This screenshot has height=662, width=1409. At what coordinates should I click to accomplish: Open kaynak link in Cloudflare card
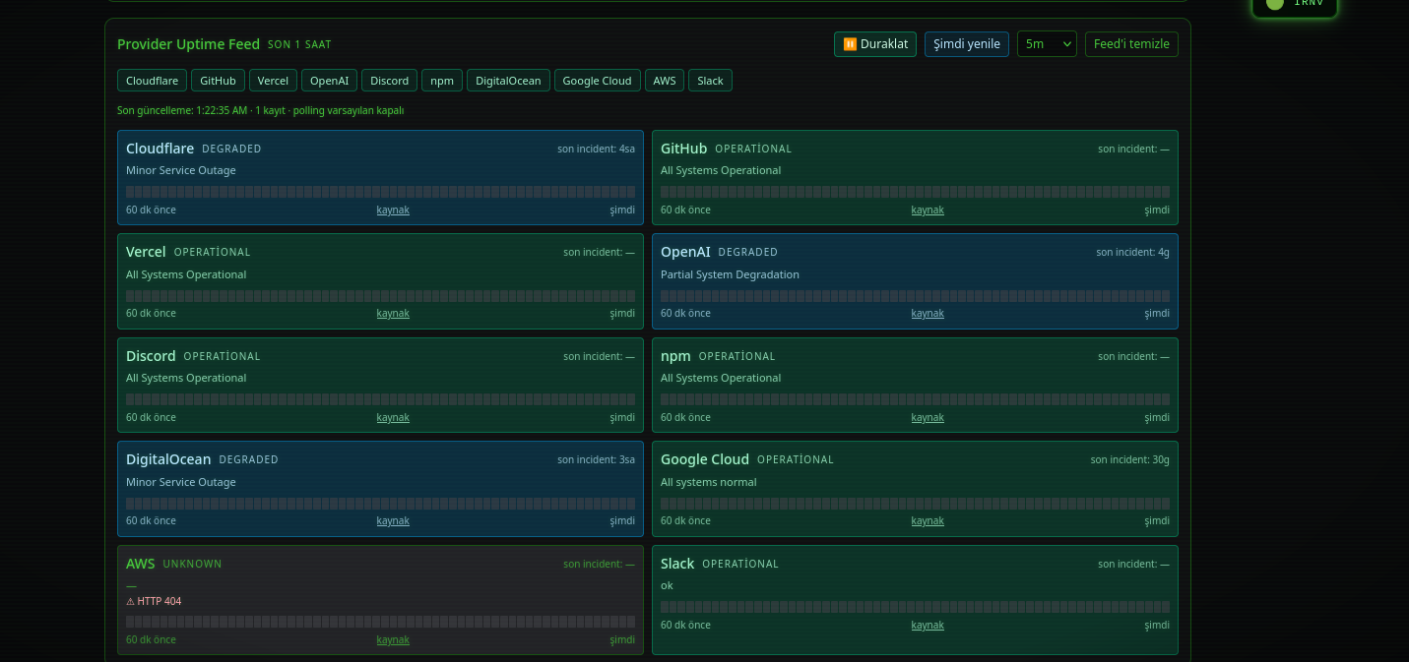(393, 210)
